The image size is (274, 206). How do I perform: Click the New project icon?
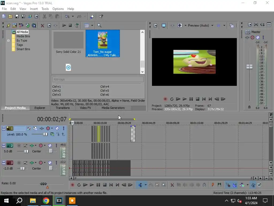[x=4, y=16]
